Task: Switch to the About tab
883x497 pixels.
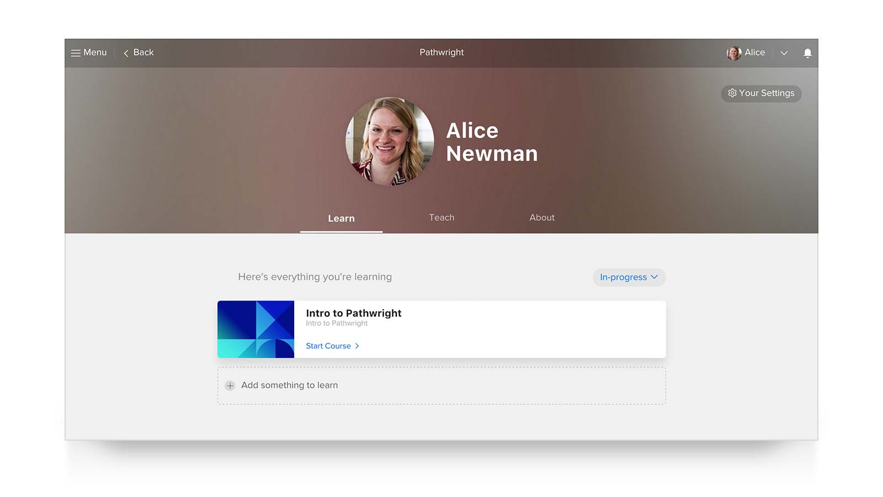Action: coord(542,218)
